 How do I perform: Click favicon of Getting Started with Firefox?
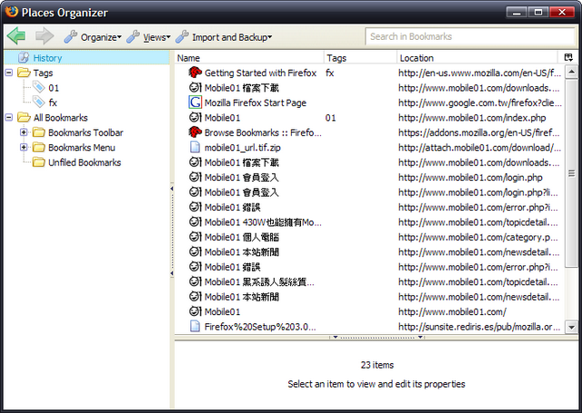pos(195,73)
